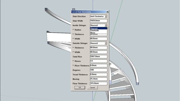
Task: Click the Outside Stringer Thickness field
Action: (x=99, y=48)
